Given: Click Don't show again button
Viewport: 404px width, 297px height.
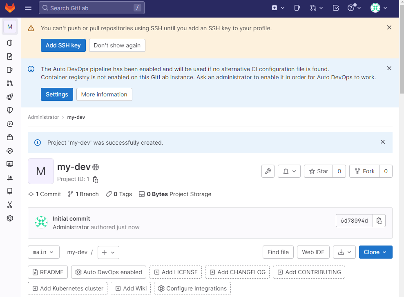Looking at the screenshot, I should pyautogui.click(x=117, y=45).
